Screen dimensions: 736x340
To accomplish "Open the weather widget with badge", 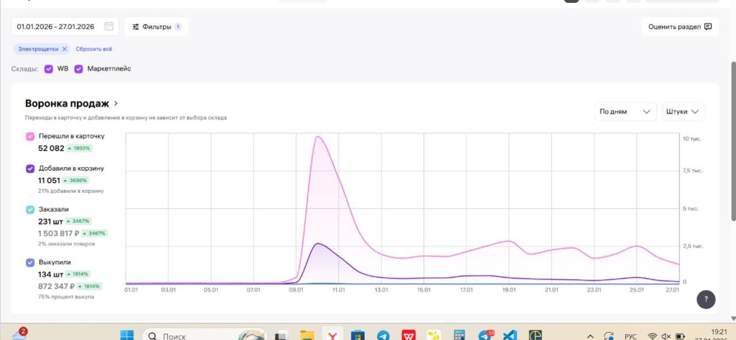I will (x=19, y=334).
